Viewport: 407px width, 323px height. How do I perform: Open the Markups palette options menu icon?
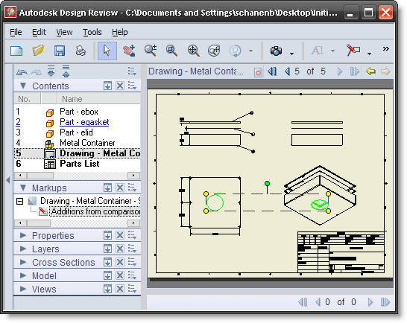click(132, 188)
